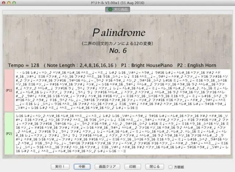235x172 pixels.
Task: Click inside the P2 score text area
Action: (x=122, y=133)
